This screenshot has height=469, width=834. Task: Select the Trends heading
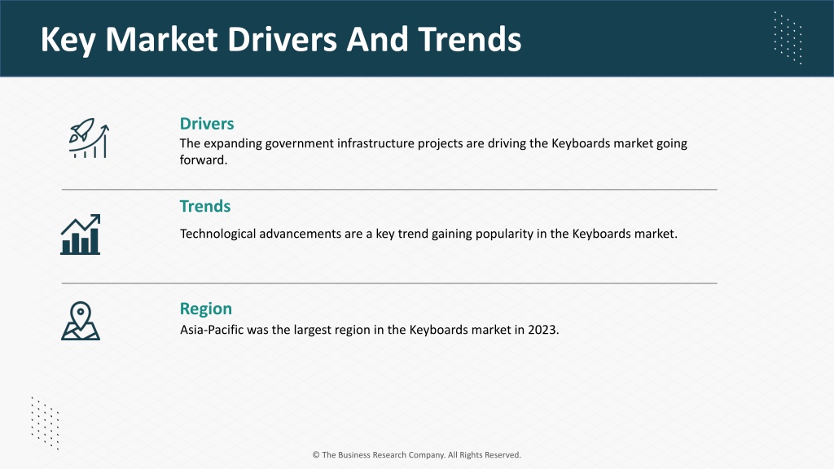click(204, 206)
